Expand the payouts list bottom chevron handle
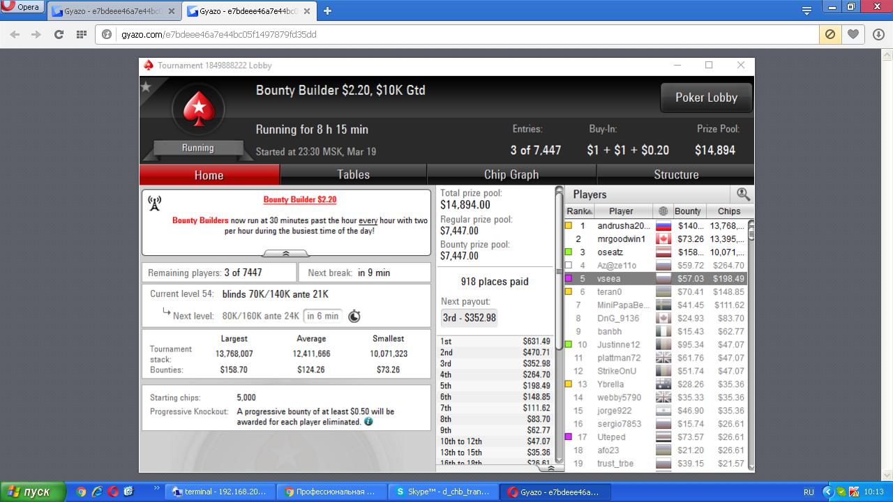Viewport: 893px width, 502px height. click(550, 469)
